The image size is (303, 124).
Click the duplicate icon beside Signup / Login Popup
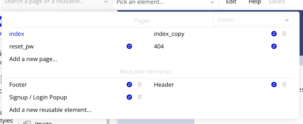[129, 97]
